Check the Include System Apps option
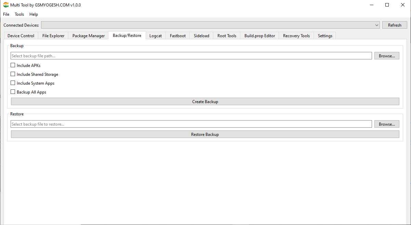Screen dimensions: 411x225 (13, 83)
